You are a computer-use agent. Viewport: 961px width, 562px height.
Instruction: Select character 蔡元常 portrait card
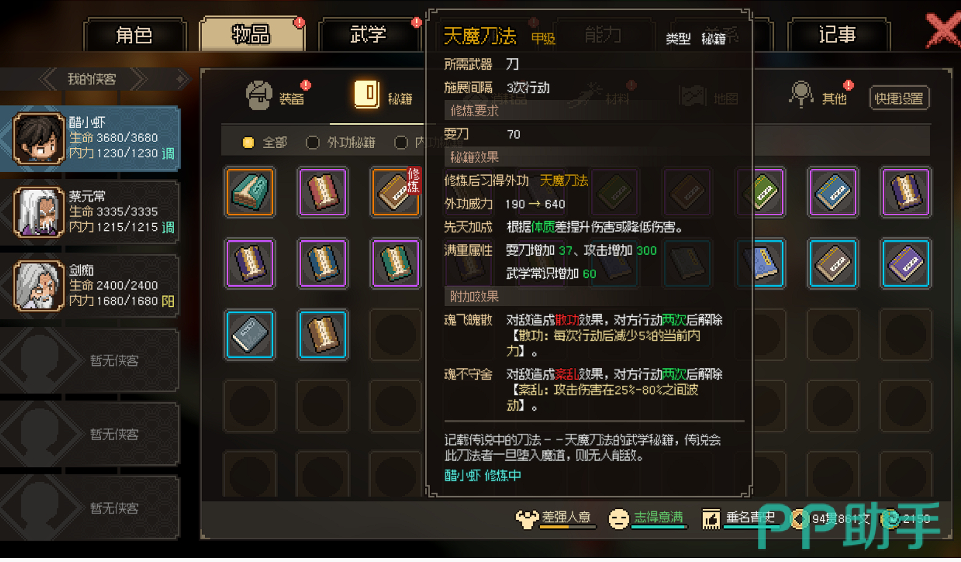click(90, 212)
